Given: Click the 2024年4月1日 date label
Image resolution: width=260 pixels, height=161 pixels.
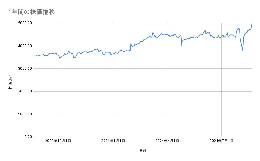Looking at the screenshot, I should pyautogui.click(x=167, y=141).
